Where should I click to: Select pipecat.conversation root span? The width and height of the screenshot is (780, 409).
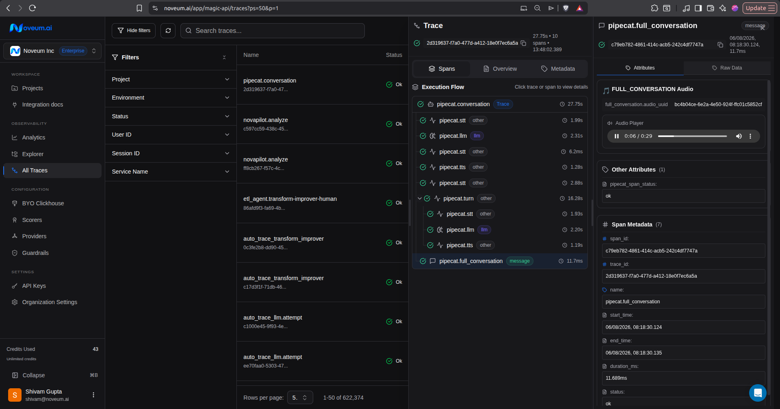coord(500,104)
